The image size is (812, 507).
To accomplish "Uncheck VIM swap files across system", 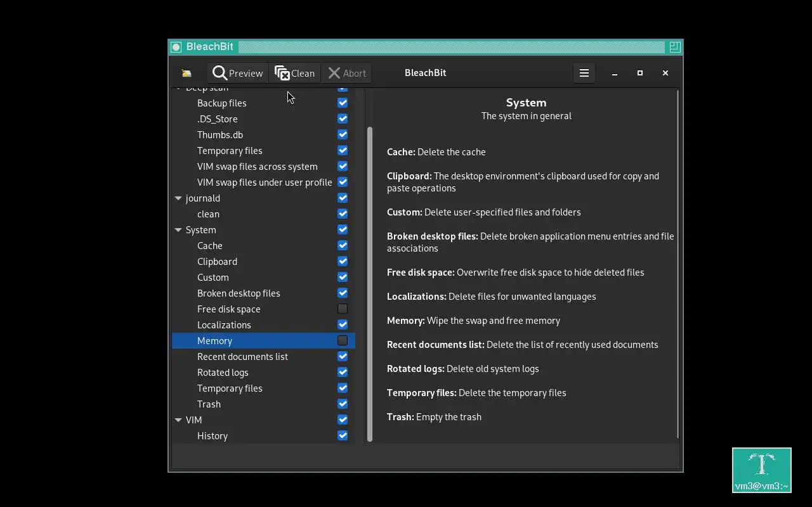I will click(343, 166).
